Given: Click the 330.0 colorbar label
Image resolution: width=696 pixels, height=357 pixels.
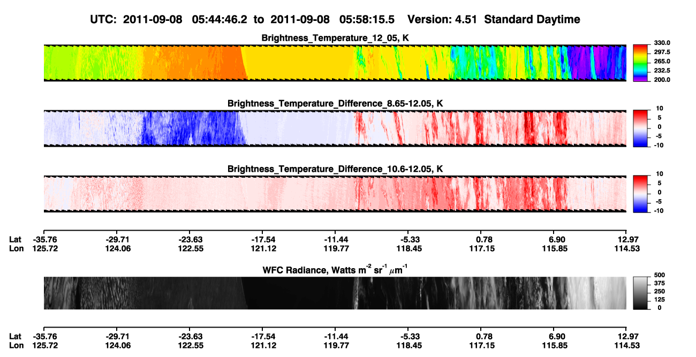Looking at the screenshot, I should [x=662, y=43].
